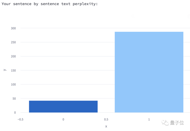Select the 50 y-axis tick label

tap(14, 99)
